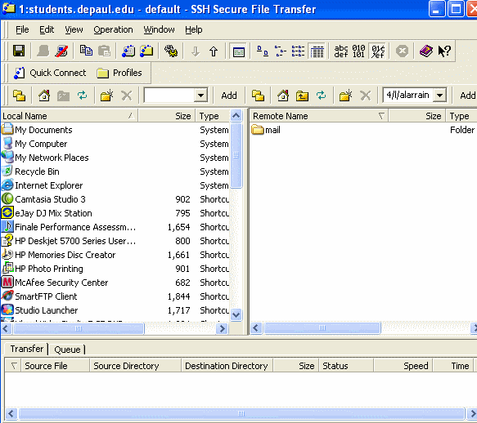
Task: Open the Profiles button
Action: tap(119, 73)
